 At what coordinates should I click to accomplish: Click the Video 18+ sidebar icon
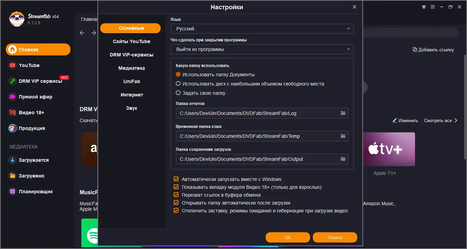tap(13, 113)
